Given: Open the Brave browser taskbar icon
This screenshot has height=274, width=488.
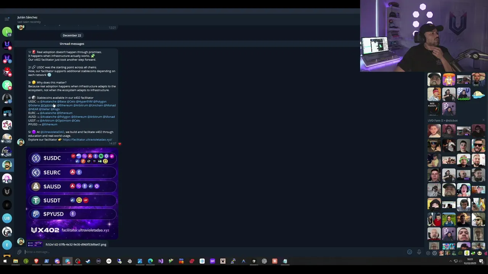Looking at the screenshot, I should coord(36,261).
